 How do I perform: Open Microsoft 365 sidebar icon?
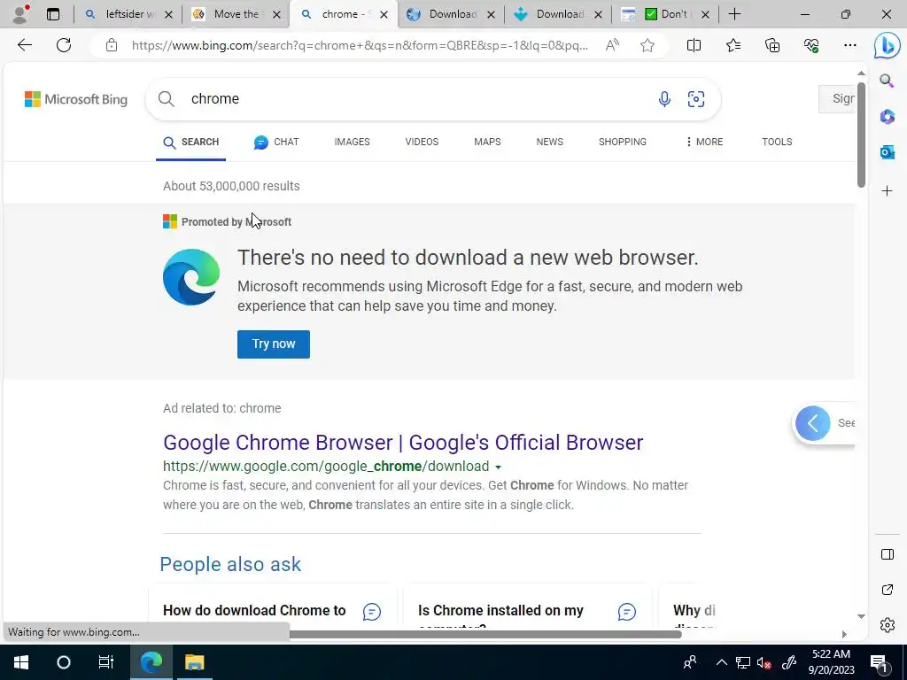point(888,117)
